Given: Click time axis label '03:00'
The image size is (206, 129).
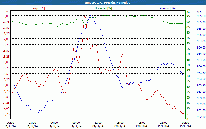Looking at the screenshot, I should pos(32,123).
